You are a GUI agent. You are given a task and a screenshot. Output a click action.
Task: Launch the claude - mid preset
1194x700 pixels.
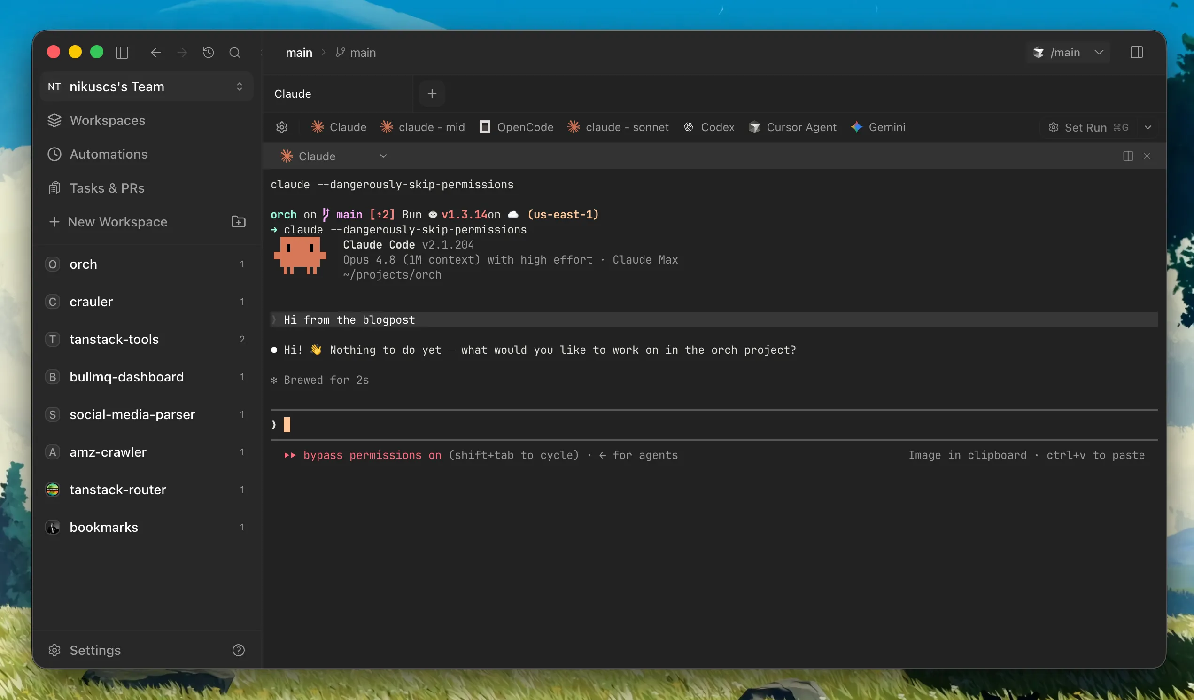pyautogui.click(x=423, y=127)
